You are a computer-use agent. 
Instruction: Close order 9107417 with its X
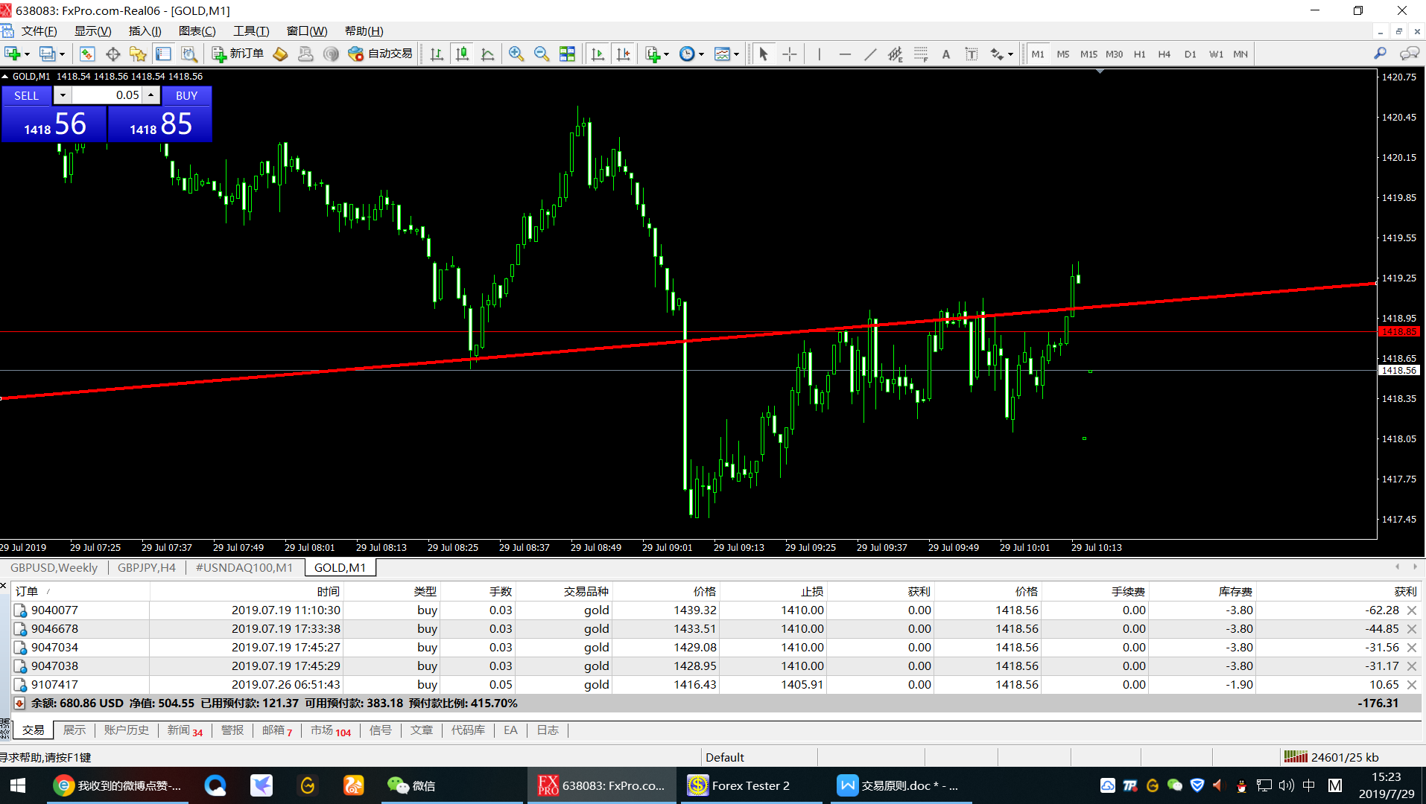tap(1412, 685)
